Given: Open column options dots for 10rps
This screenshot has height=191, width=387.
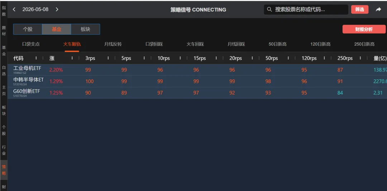Looking at the screenshot, I should tap(180, 58).
